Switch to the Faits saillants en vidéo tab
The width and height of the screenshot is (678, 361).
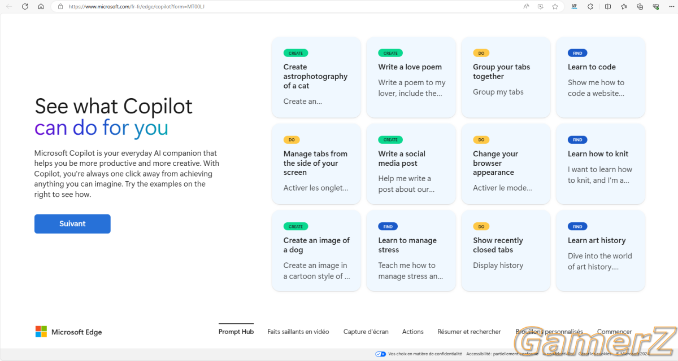tap(298, 332)
